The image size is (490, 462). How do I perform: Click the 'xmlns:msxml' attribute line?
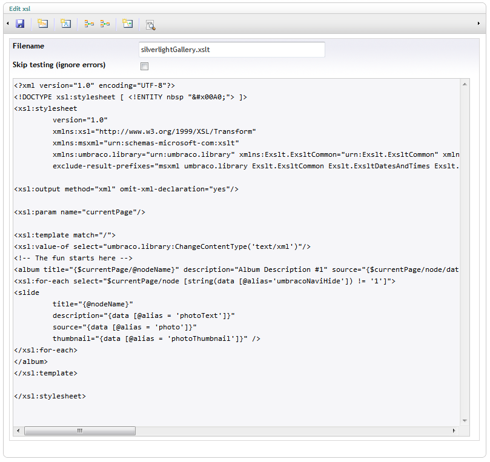click(146, 143)
